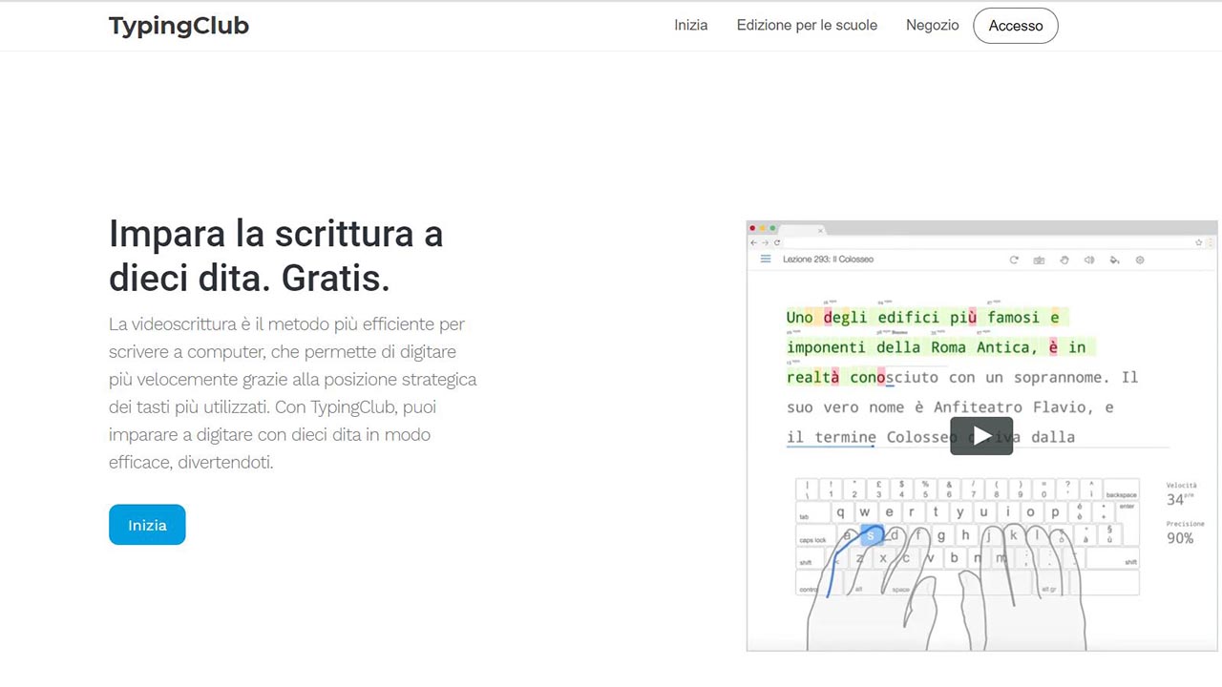Click the TypingClub logo
The width and height of the screenshot is (1222, 687).
[x=179, y=26]
